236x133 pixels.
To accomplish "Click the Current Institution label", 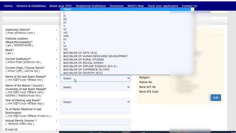I will pyautogui.click(x=18, y=59).
